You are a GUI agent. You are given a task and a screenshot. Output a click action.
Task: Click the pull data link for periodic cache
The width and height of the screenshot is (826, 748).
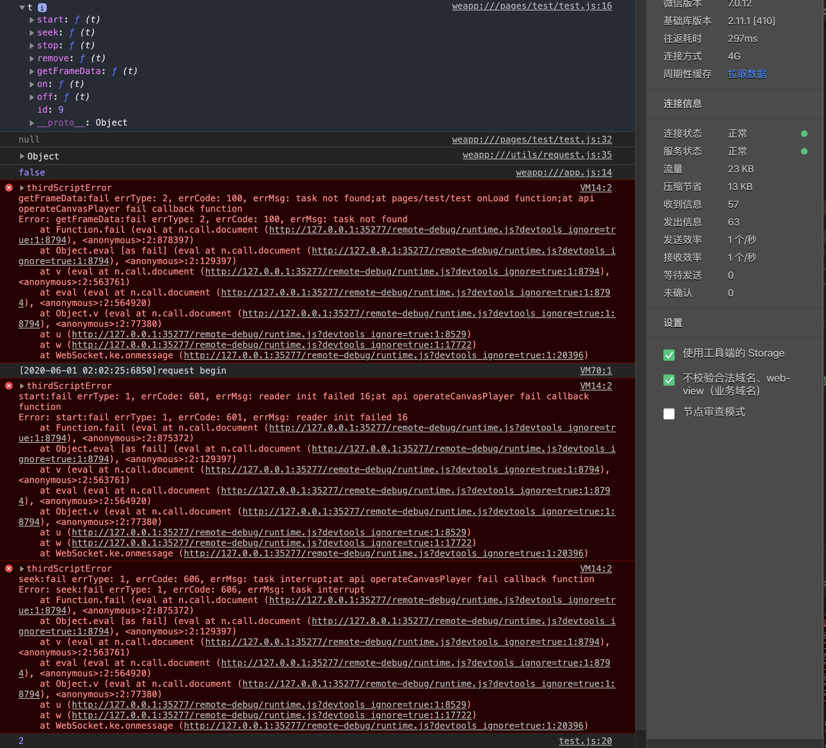point(747,74)
